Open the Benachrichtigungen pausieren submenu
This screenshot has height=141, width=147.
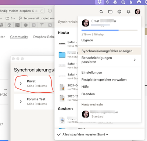click(110, 60)
